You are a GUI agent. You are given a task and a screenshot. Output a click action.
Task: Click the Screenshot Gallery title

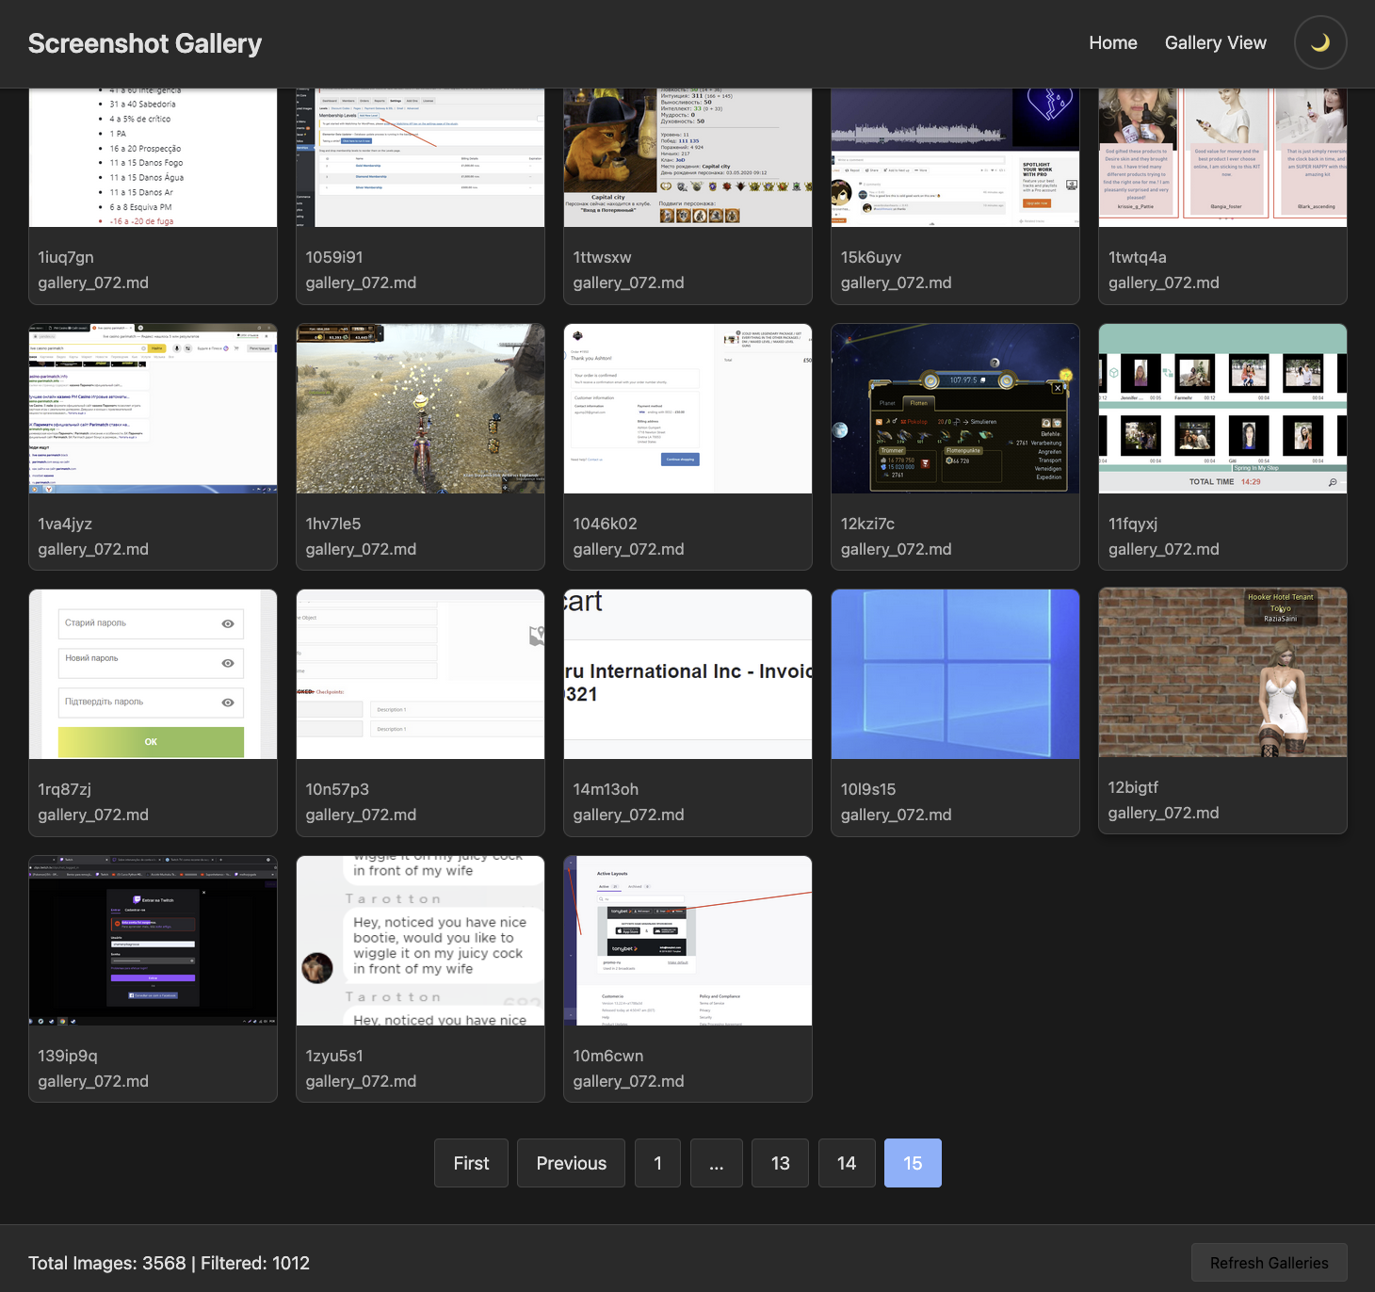145,43
